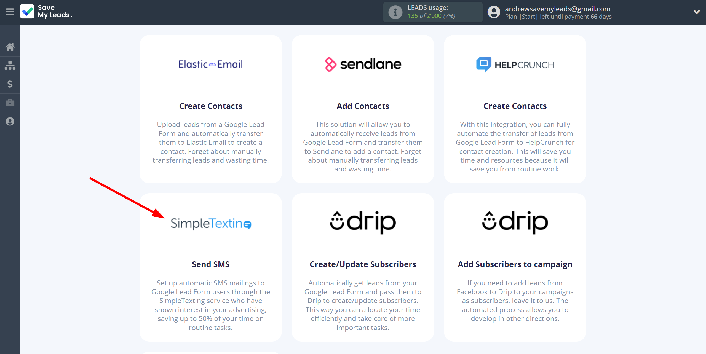This screenshot has height=354, width=706.
Task: Click the Sendlane logo
Action: click(x=363, y=64)
